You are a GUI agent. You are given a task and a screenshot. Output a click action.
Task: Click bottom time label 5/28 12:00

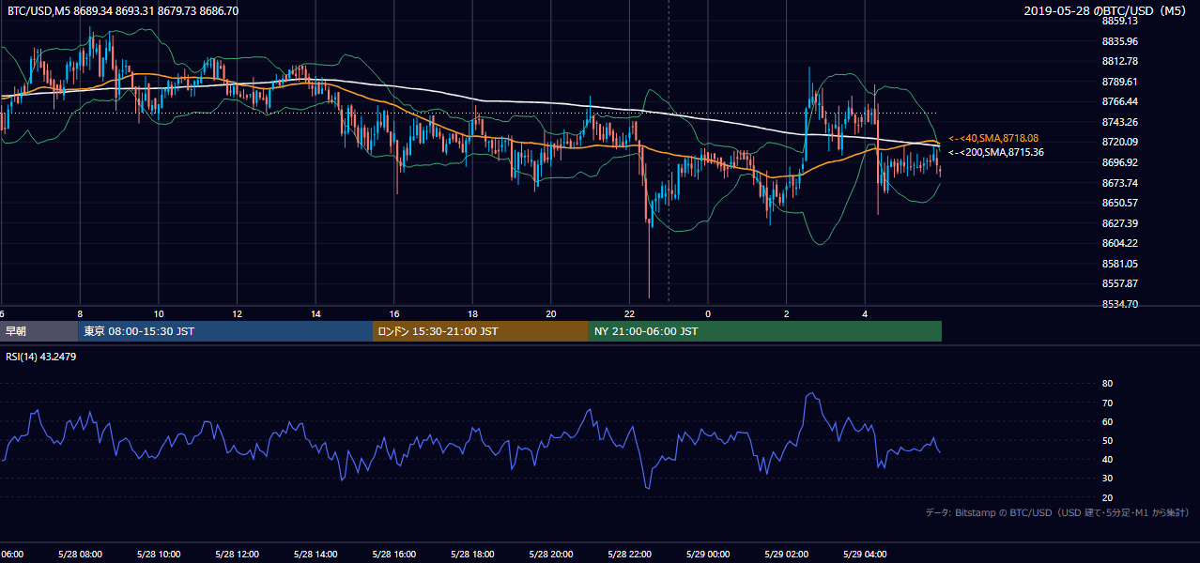click(x=237, y=554)
